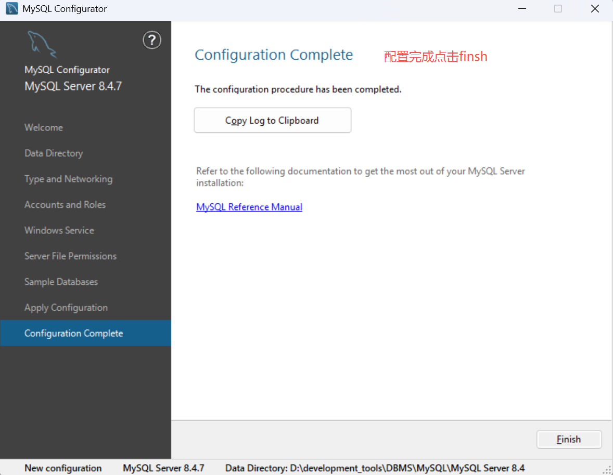Click the 'MySQL Server 8.4.7' sidebar title
This screenshot has width=613, height=475.
coord(73,86)
